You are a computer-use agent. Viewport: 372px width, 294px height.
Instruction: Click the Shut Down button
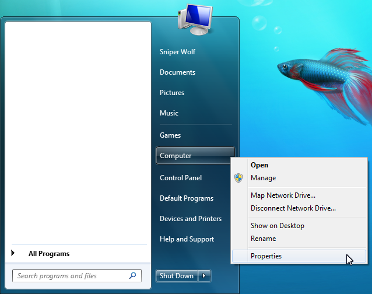click(x=177, y=276)
